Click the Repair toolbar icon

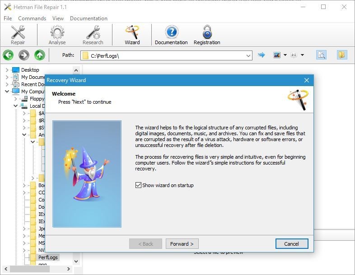[x=18, y=35]
